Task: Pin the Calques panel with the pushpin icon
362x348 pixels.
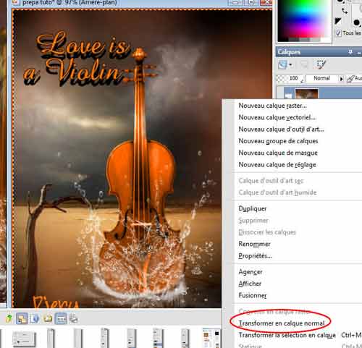Action: [x=350, y=52]
